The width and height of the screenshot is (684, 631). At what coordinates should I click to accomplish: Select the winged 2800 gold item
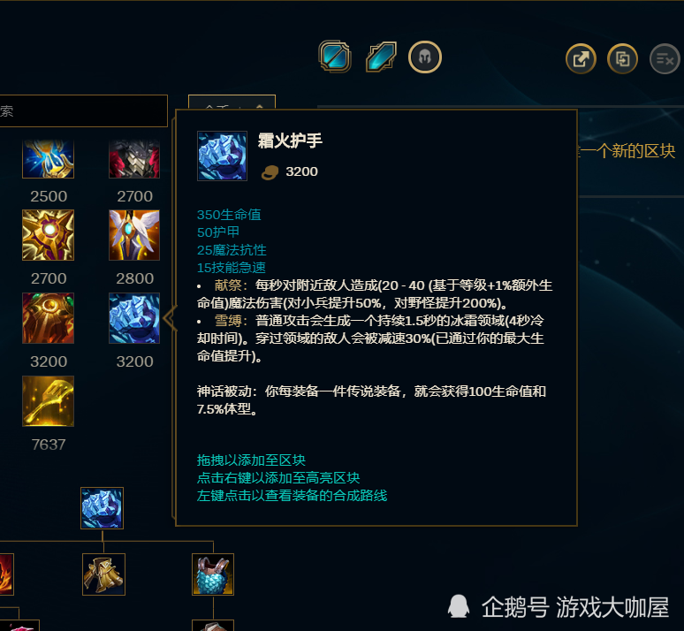[x=134, y=235]
